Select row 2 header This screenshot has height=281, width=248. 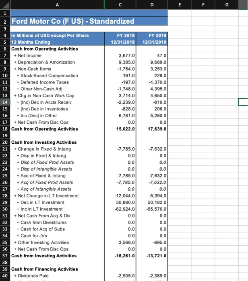(x=5, y=21)
